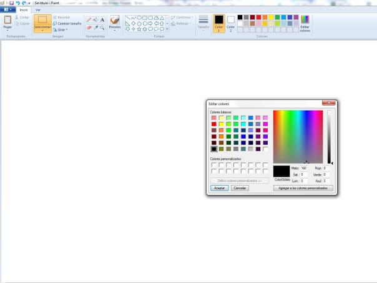Click the Recortar crop icon
Viewport: 377px width, 283px height.
pyautogui.click(x=55, y=17)
